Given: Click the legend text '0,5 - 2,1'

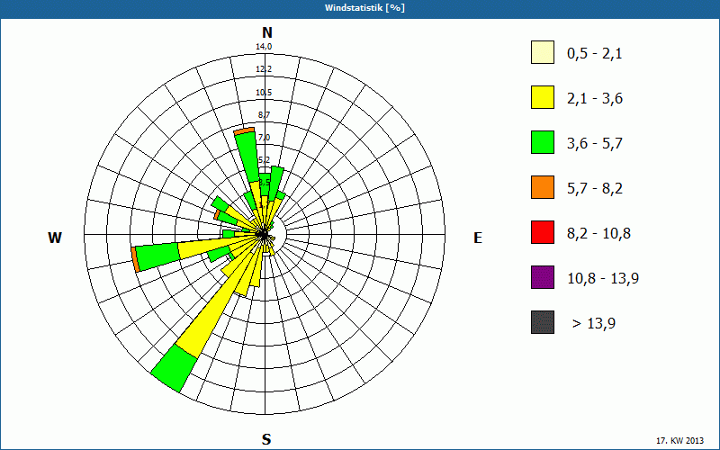Looking at the screenshot, I should coord(595,54).
